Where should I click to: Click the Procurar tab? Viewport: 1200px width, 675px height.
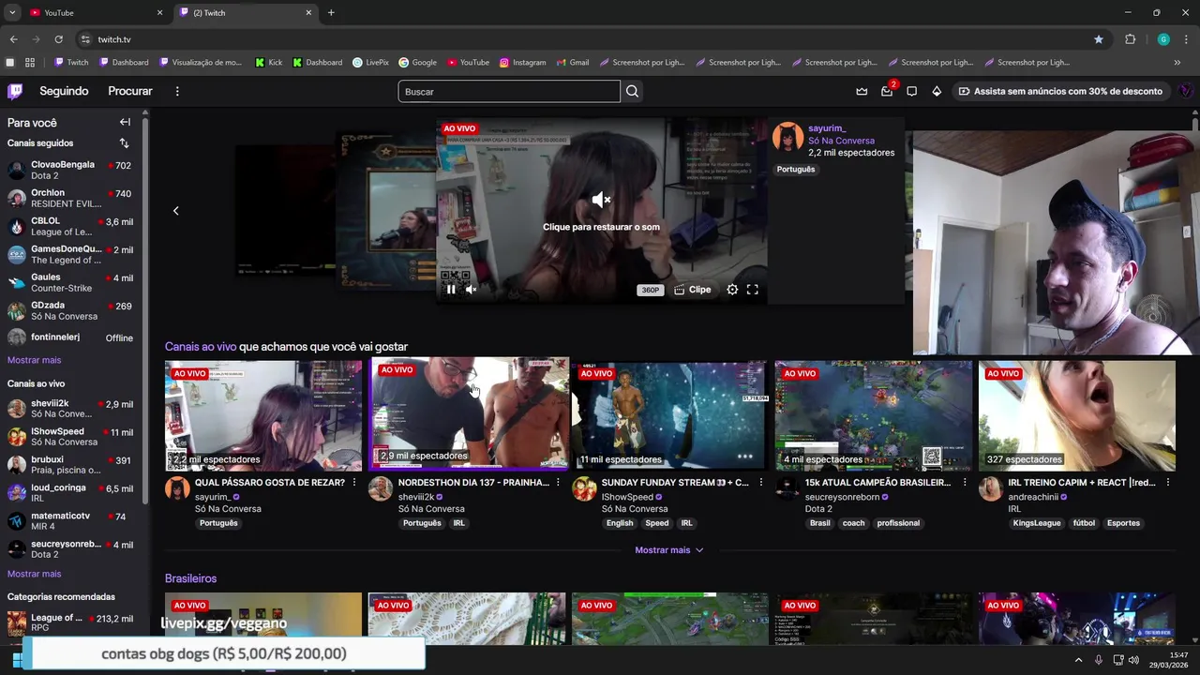[130, 91]
